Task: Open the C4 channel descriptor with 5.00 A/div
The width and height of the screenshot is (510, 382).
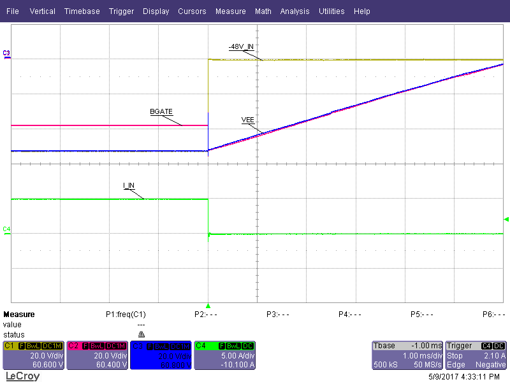Action: (x=224, y=355)
